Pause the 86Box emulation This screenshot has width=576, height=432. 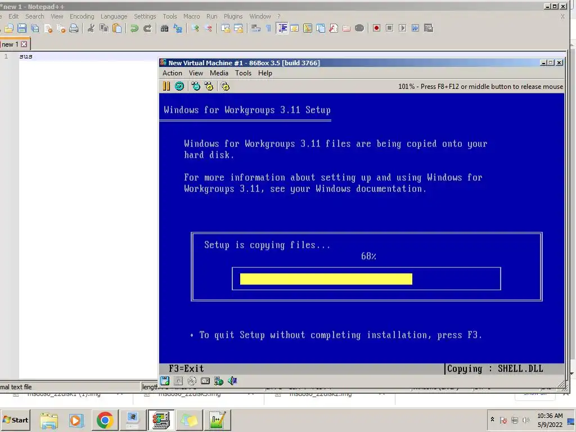coord(166,86)
